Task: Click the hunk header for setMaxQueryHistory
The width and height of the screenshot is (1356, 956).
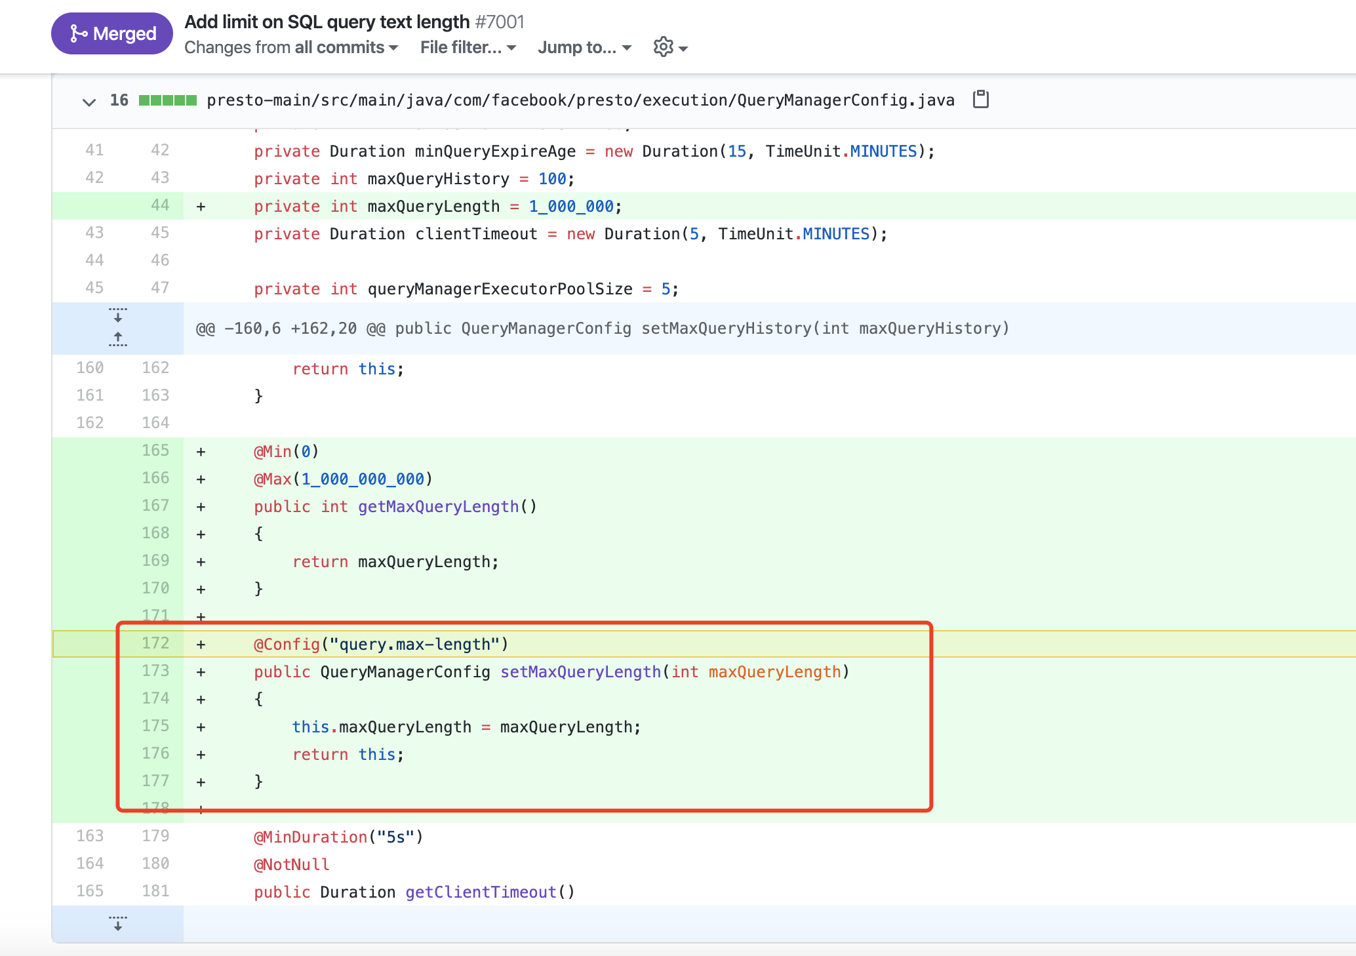Action: tap(602, 329)
